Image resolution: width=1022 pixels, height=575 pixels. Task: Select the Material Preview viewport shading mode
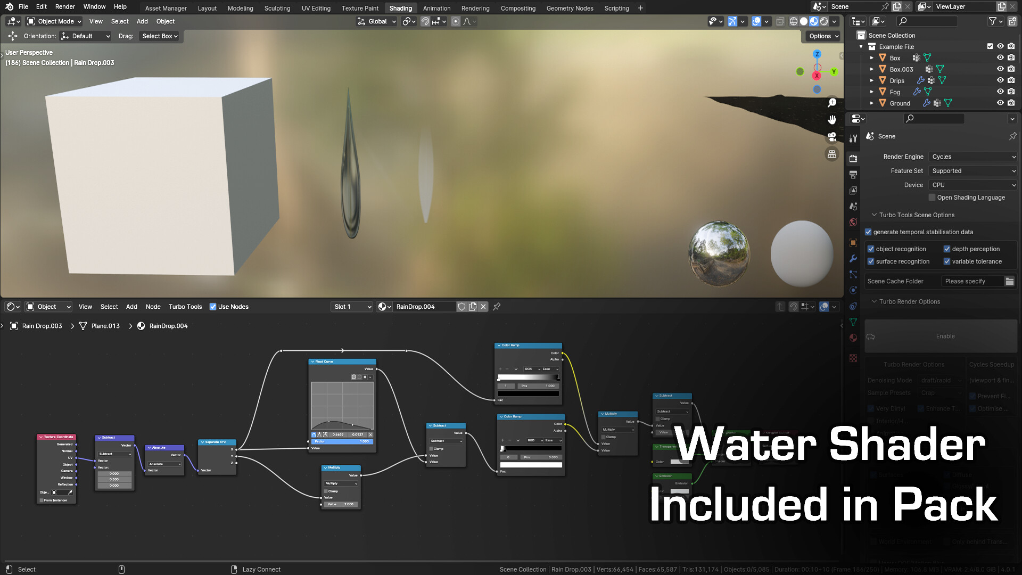tap(813, 21)
